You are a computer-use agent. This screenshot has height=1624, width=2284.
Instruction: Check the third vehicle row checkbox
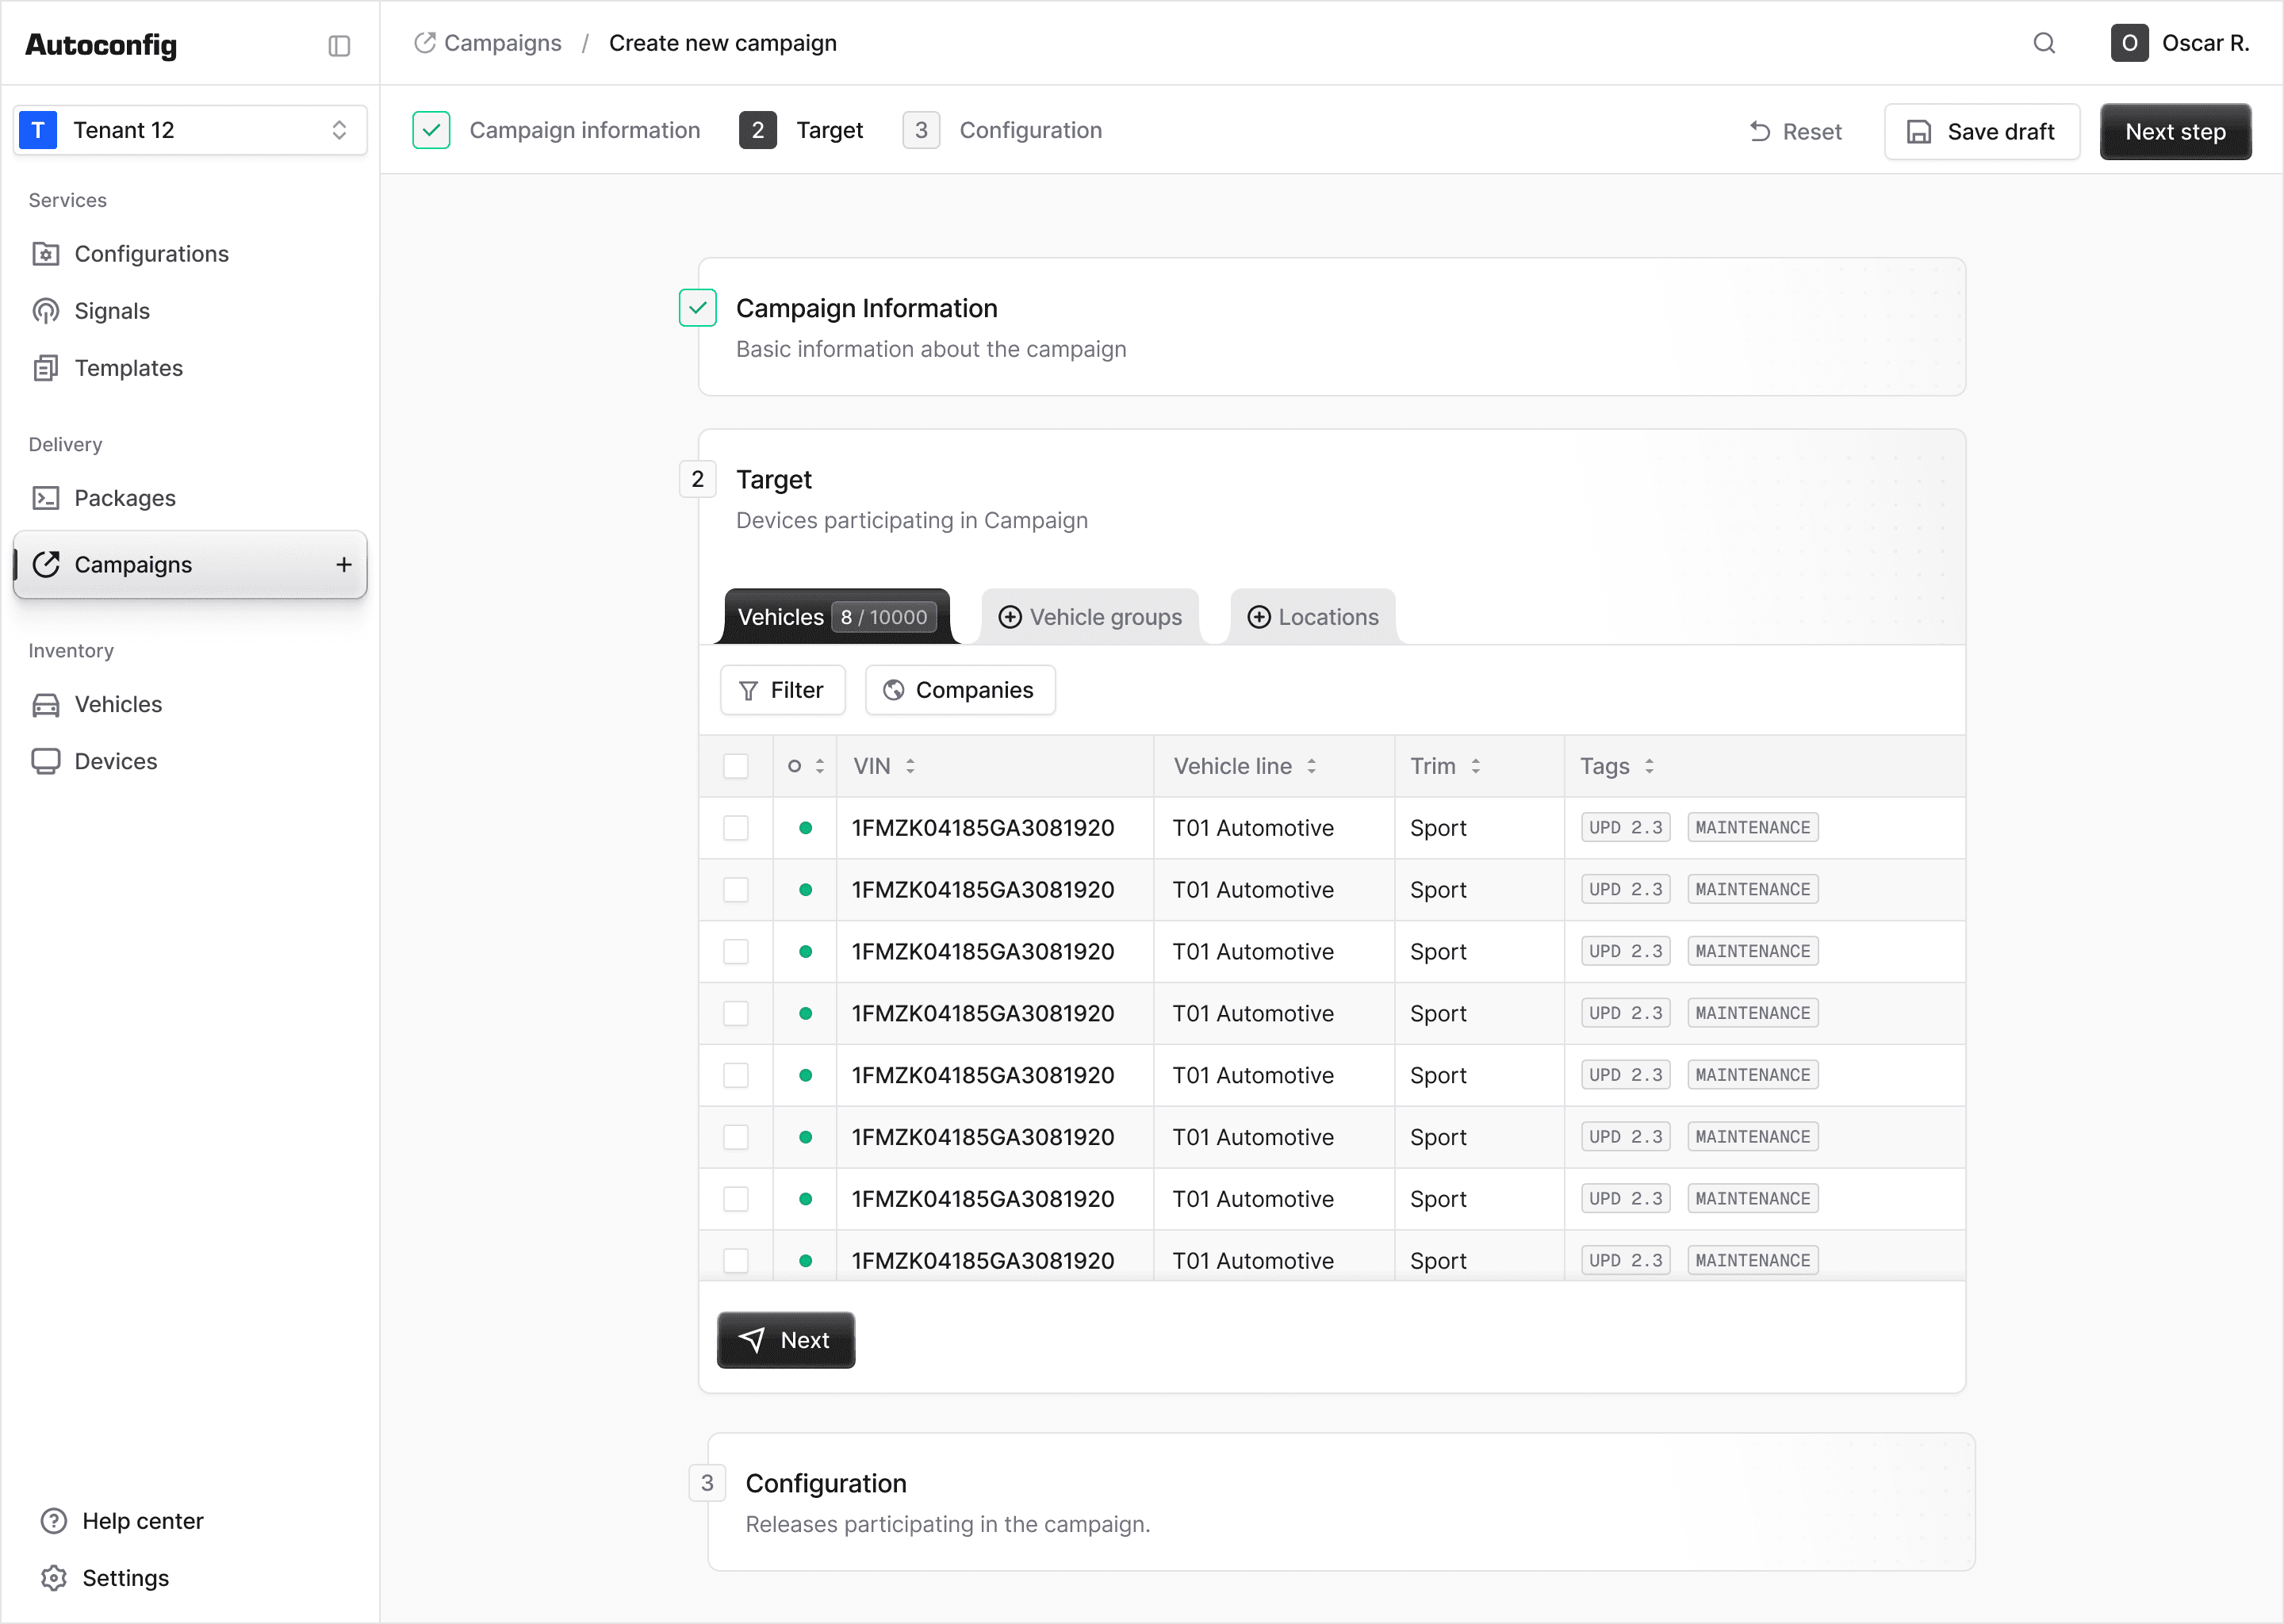point(736,952)
